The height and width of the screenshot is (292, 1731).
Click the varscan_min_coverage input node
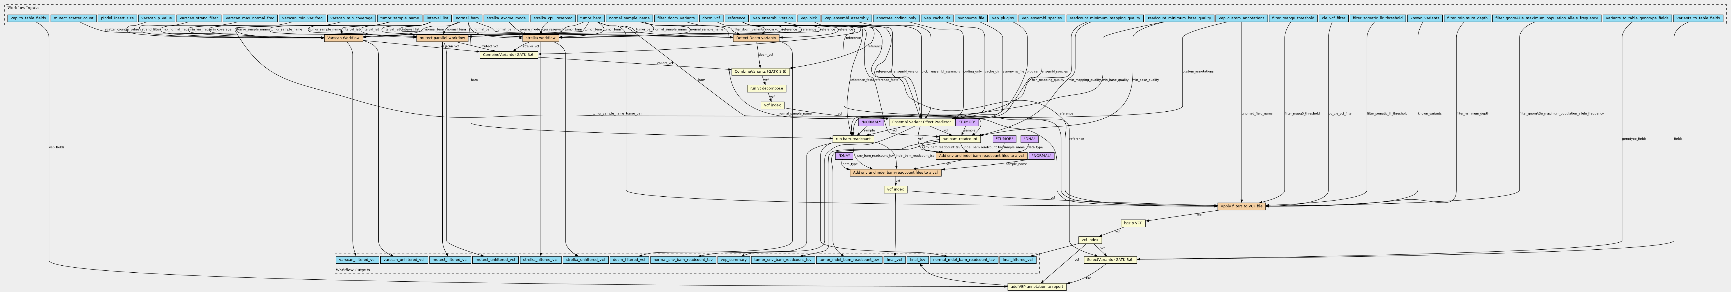pos(351,18)
